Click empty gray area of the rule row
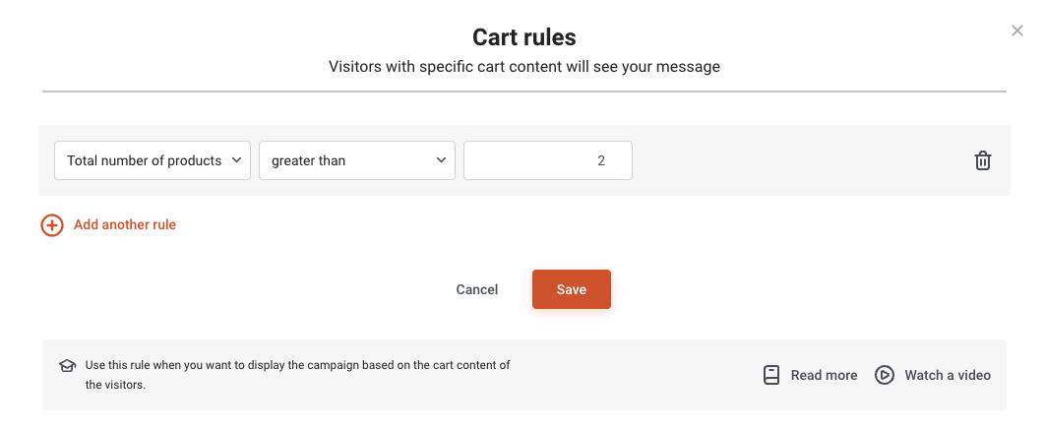 [799, 160]
